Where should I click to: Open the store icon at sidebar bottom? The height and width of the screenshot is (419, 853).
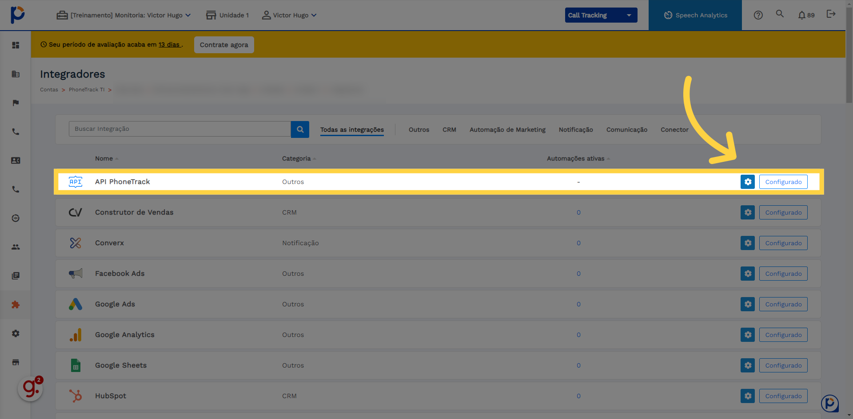tap(16, 362)
